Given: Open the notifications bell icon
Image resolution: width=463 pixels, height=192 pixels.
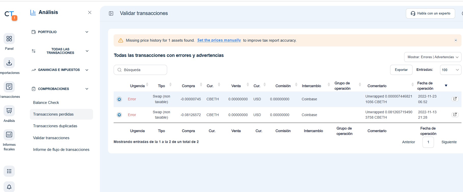Looking at the screenshot, I should pos(9,187).
